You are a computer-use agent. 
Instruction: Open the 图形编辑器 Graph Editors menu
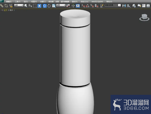point(65,2)
